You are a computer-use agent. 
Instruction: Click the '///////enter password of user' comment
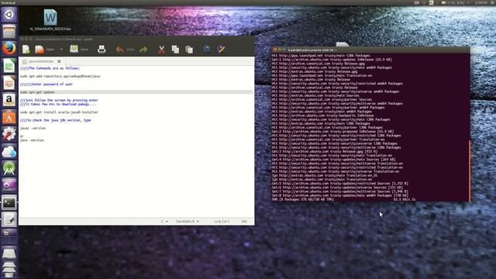46,84
